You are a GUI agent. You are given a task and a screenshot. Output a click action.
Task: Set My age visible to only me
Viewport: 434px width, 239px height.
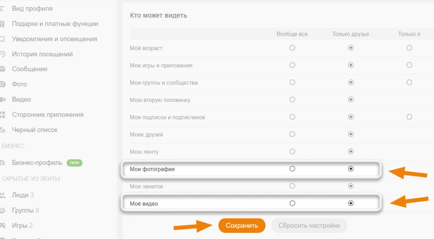point(409,48)
